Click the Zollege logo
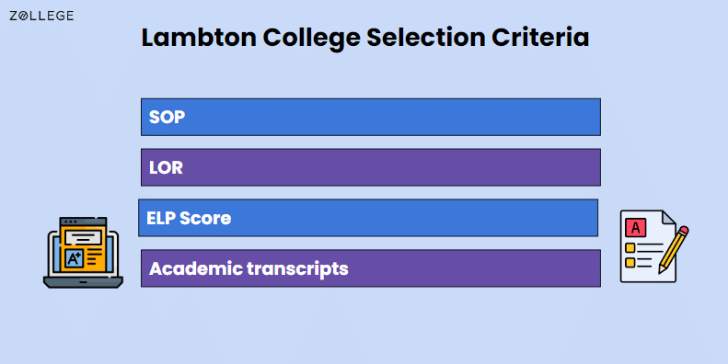This screenshot has width=728, height=364. pyautogui.click(x=41, y=16)
